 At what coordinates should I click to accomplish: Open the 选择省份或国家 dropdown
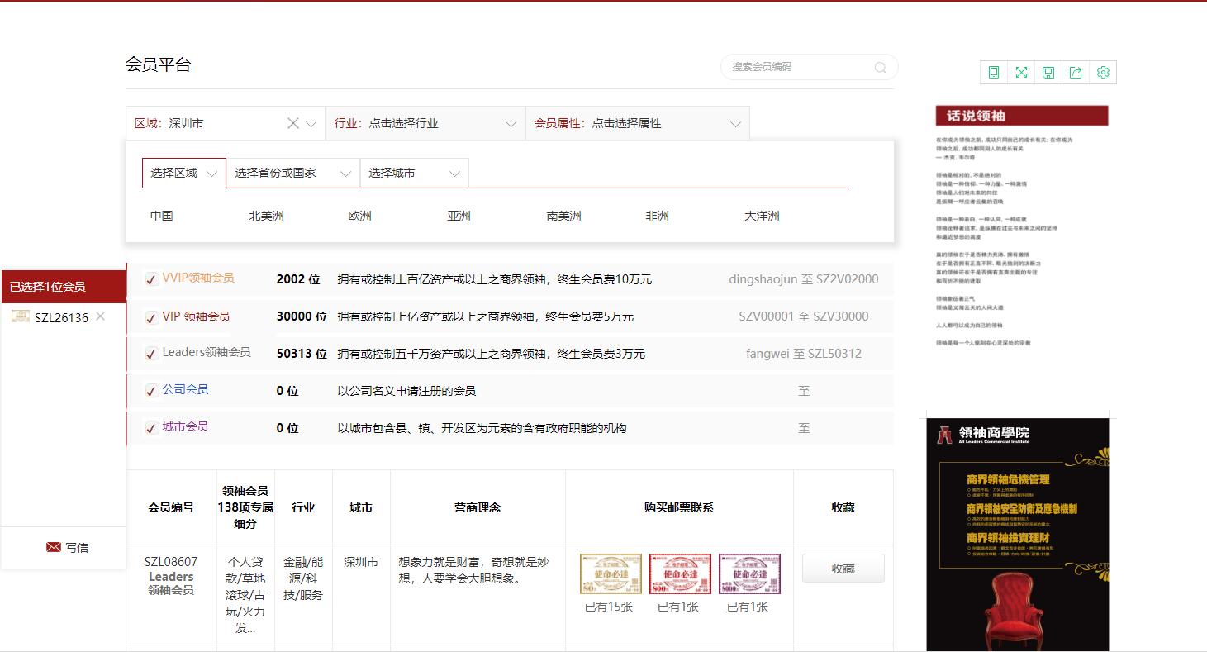pos(292,174)
